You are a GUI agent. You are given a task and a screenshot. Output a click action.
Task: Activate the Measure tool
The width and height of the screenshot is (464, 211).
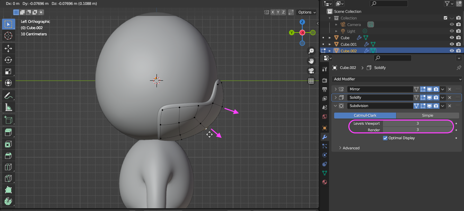coord(8,107)
